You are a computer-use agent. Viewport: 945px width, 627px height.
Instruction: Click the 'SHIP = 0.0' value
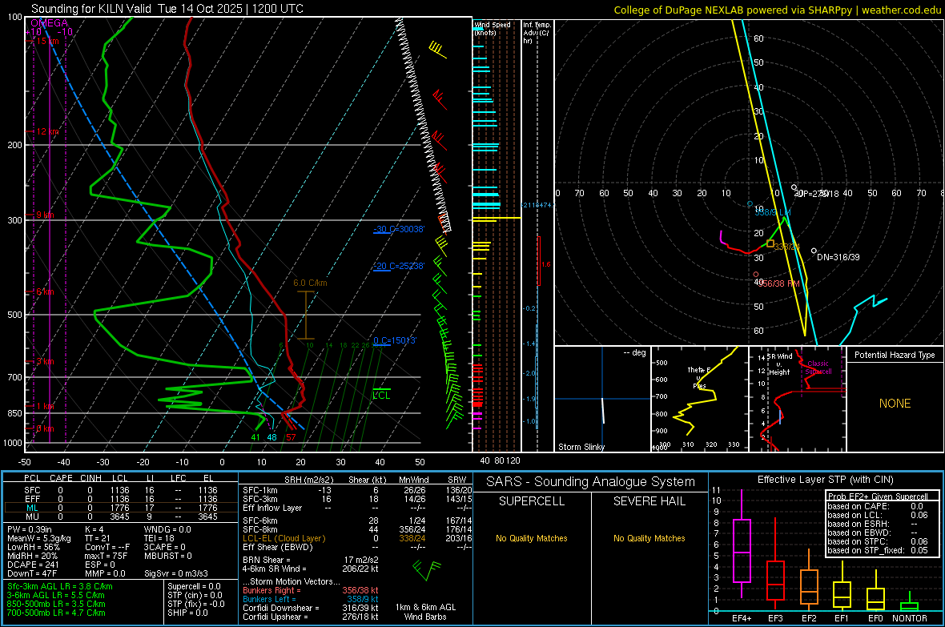[x=187, y=613]
